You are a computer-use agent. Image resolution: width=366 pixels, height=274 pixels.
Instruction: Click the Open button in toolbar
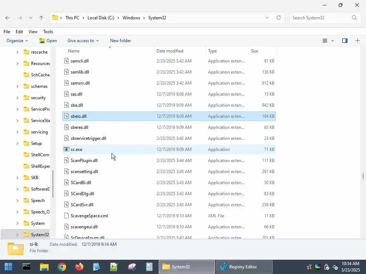(48, 41)
